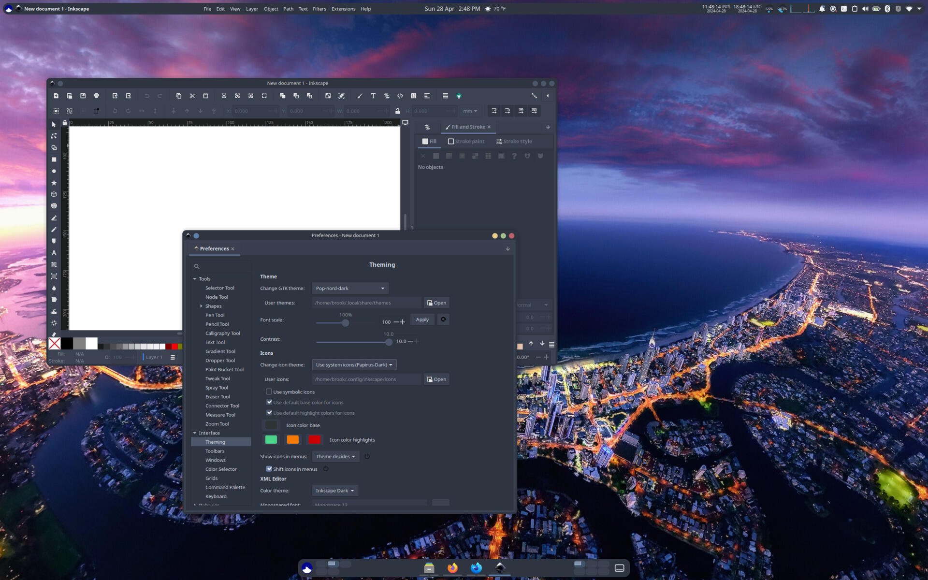Click the reset font scale icon beside Apply
This screenshot has width=928, height=580.
pos(443,319)
